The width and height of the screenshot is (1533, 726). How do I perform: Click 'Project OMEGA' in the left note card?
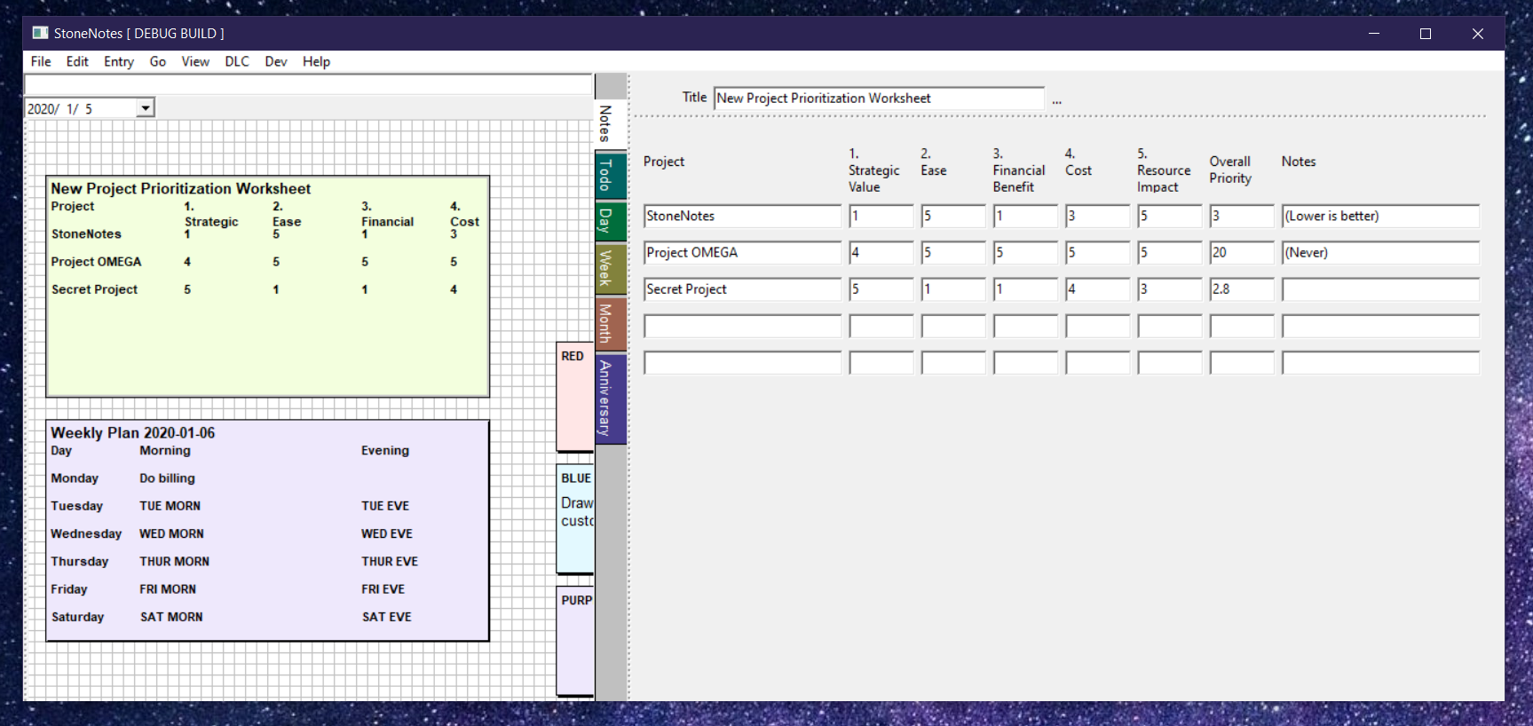[96, 262]
